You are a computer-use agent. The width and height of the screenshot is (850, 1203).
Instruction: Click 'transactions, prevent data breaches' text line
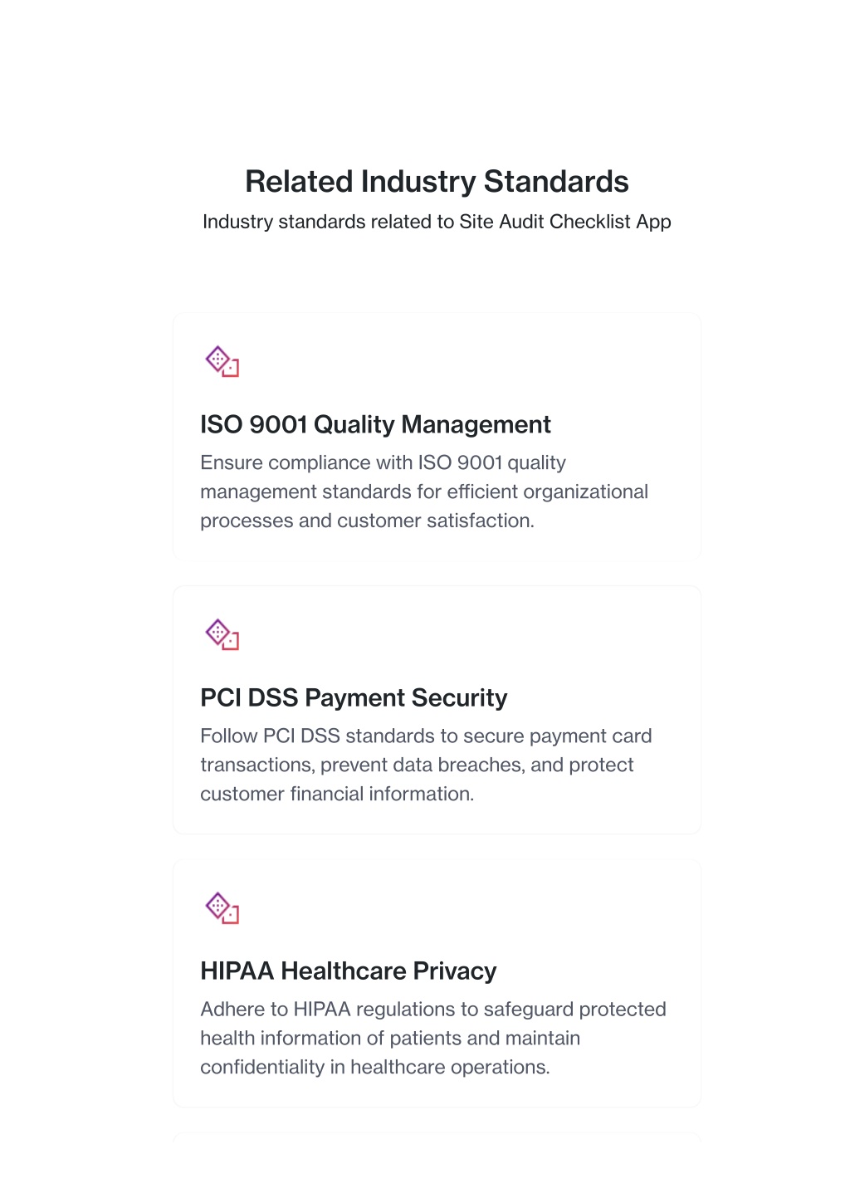[x=417, y=765]
